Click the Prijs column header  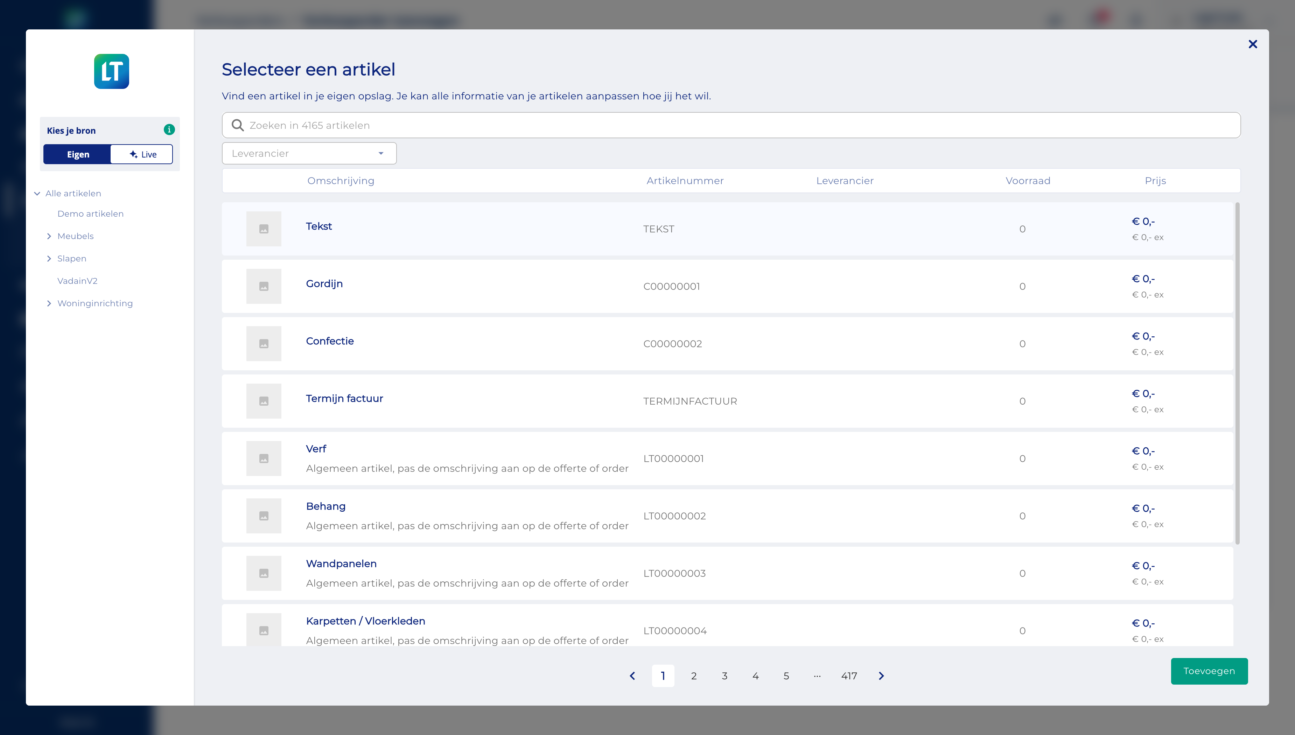pos(1155,181)
